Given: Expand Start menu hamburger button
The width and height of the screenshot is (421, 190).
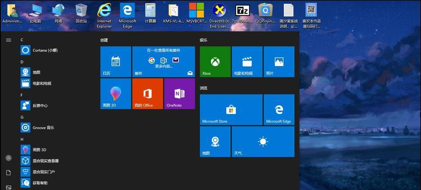Looking at the screenshot, I should (9, 40).
